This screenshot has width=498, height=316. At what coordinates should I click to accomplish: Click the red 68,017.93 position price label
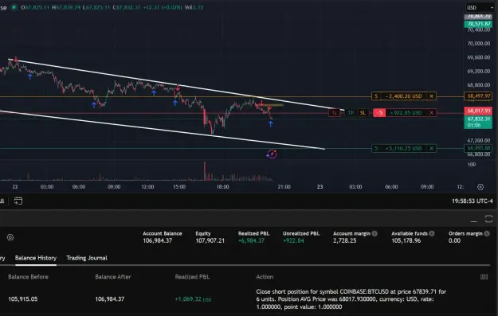pos(478,111)
